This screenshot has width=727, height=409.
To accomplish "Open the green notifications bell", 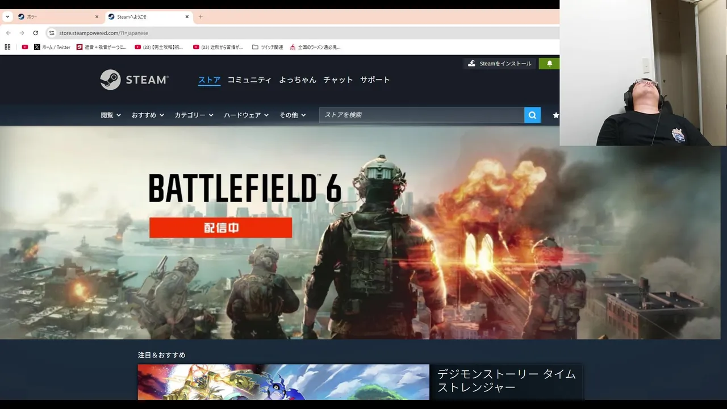I will pyautogui.click(x=549, y=64).
